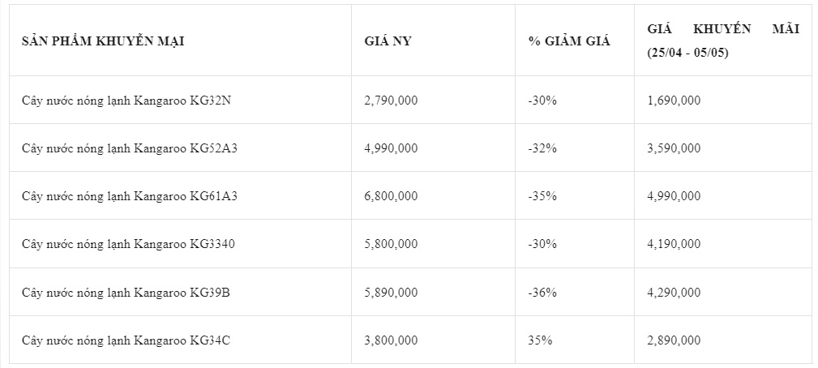Select the 3,590,000 promotional price cell

pos(674,148)
